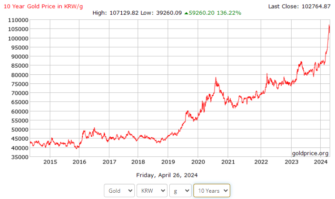Click the 85000 y-axis label

coord(20,65)
